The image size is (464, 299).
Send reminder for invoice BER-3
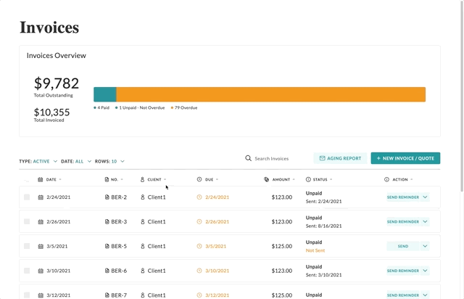click(403, 221)
